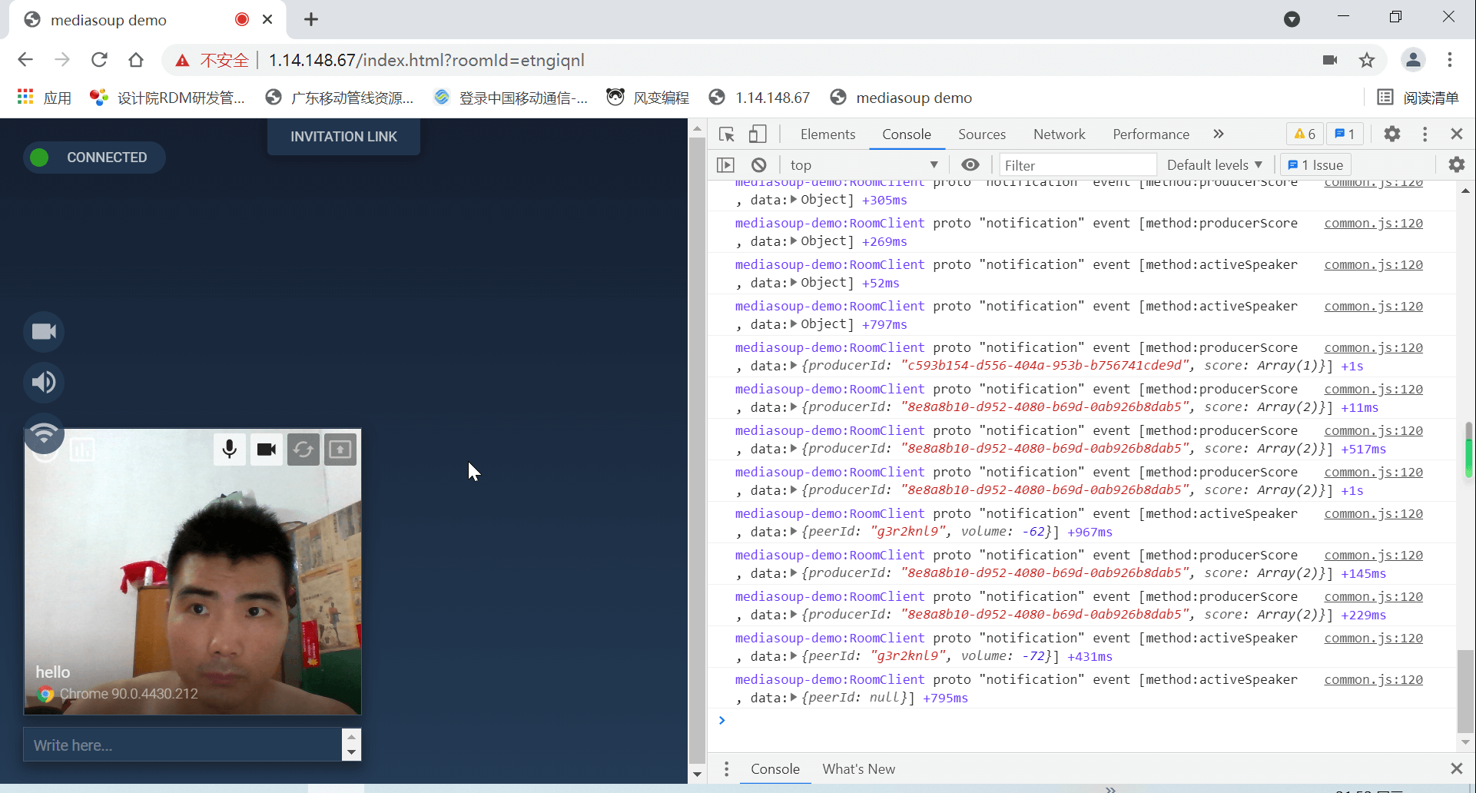1476x793 pixels.
Task: Open DevTools customize three-dot menu
Action: pyautogui.click(x=1425, y=134)
